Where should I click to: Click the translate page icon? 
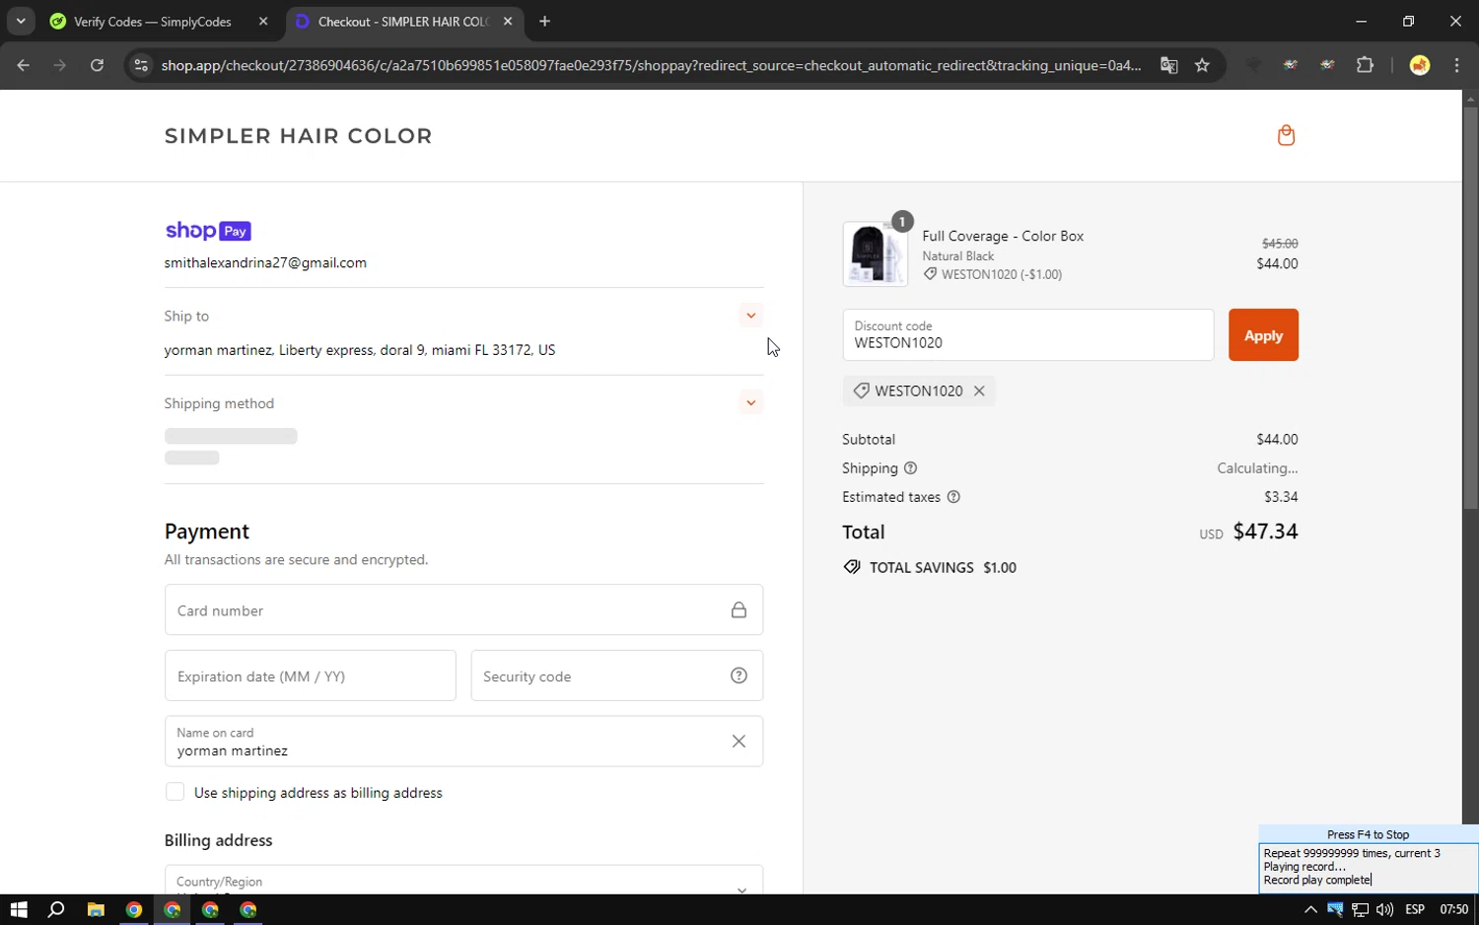point(1169,65)
